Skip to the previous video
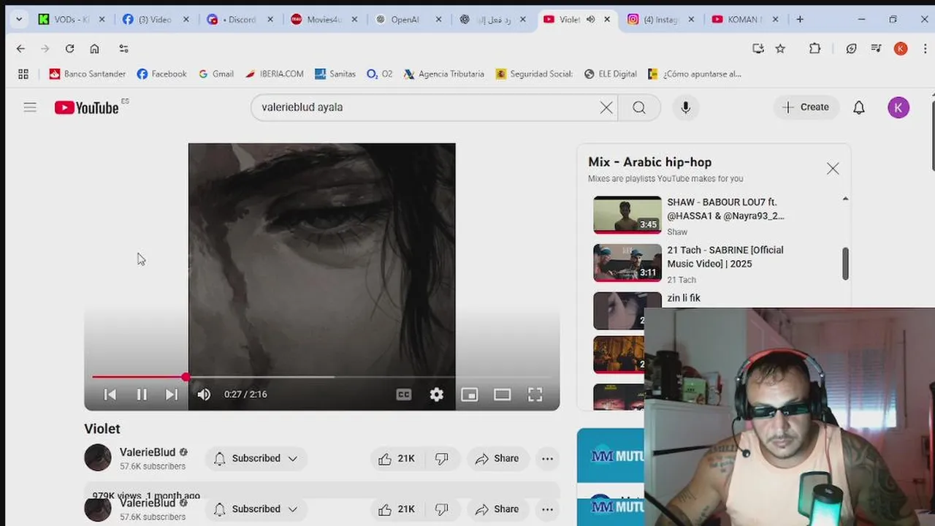935x526 pixels. tap(110, 394)
